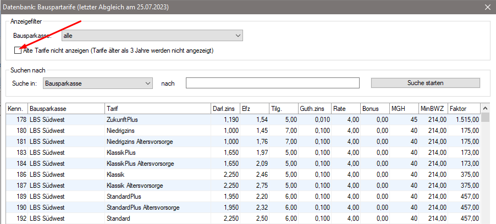Image resolution: width=496 pixels, height=224 pixels.
Task: Click the MinBWZ column header
Action: click(433, 108)
